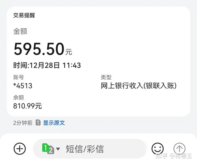197x164 pixels.
Task: Tap the account number *4513
Action: pos(23,86)
